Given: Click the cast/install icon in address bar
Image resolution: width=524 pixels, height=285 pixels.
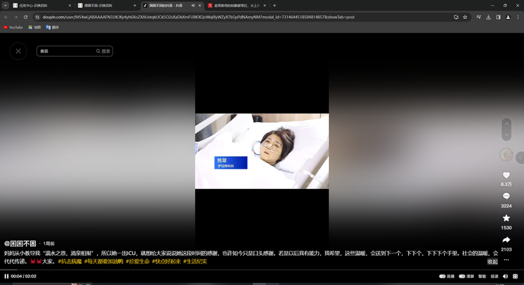Looking at the screenshot, I should [x=456, y=17].
